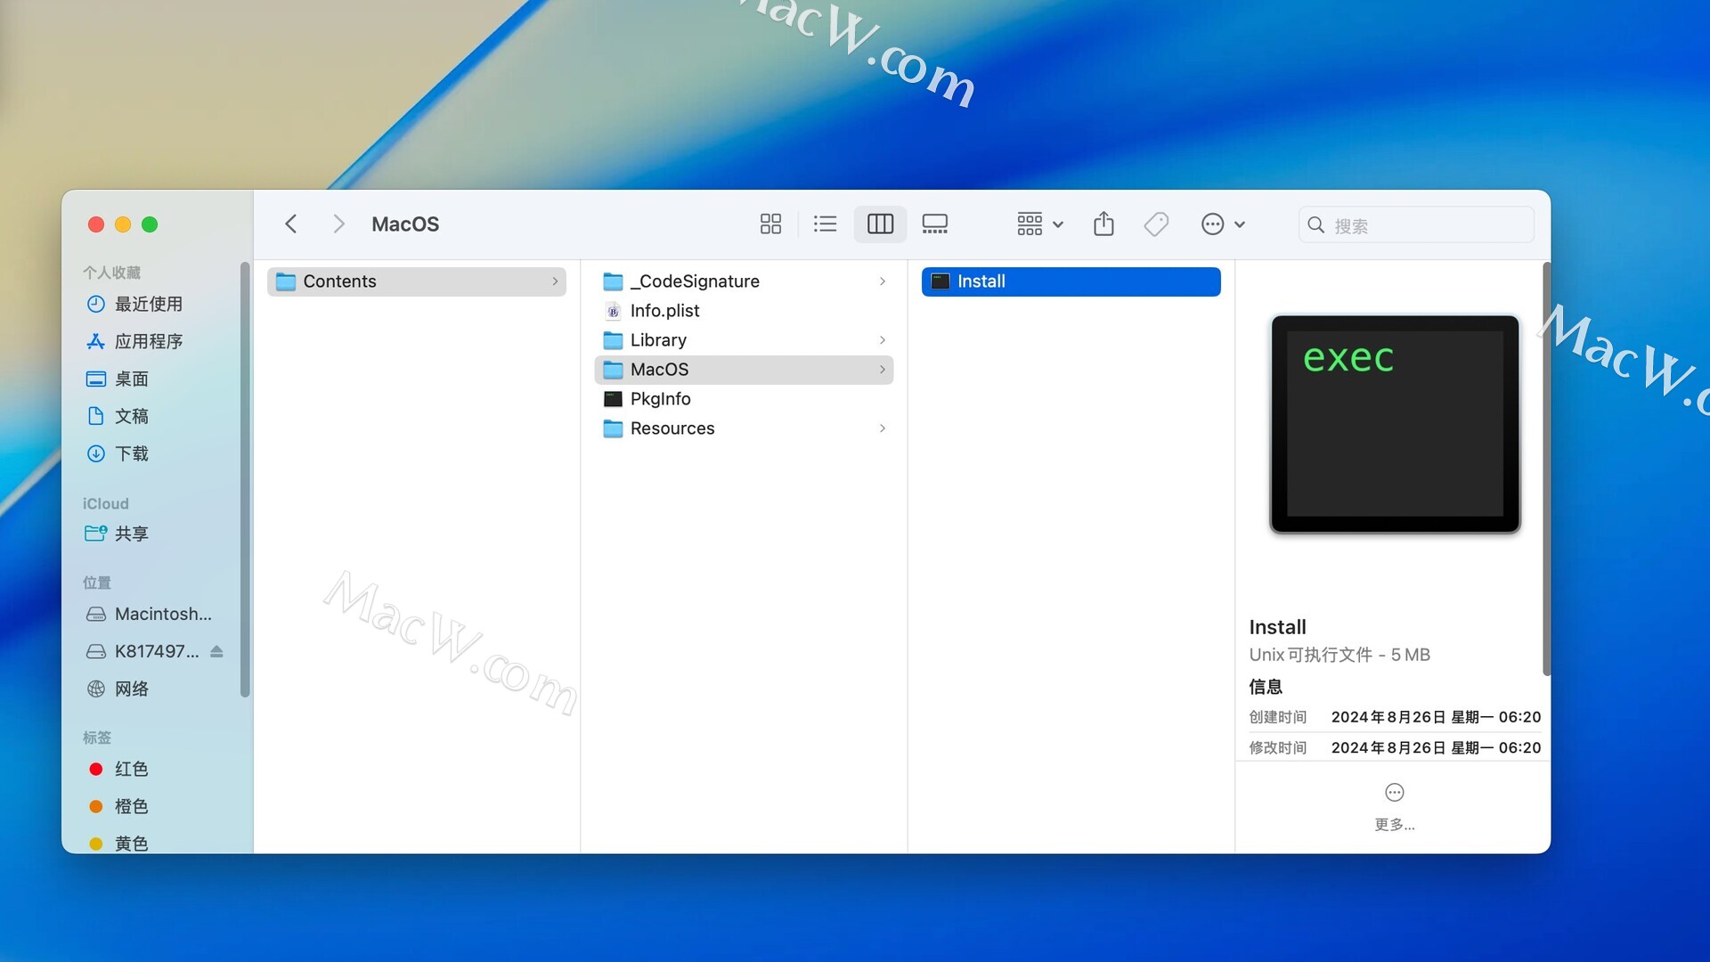
Task: Switch to icon grid view
Action: 770,224
